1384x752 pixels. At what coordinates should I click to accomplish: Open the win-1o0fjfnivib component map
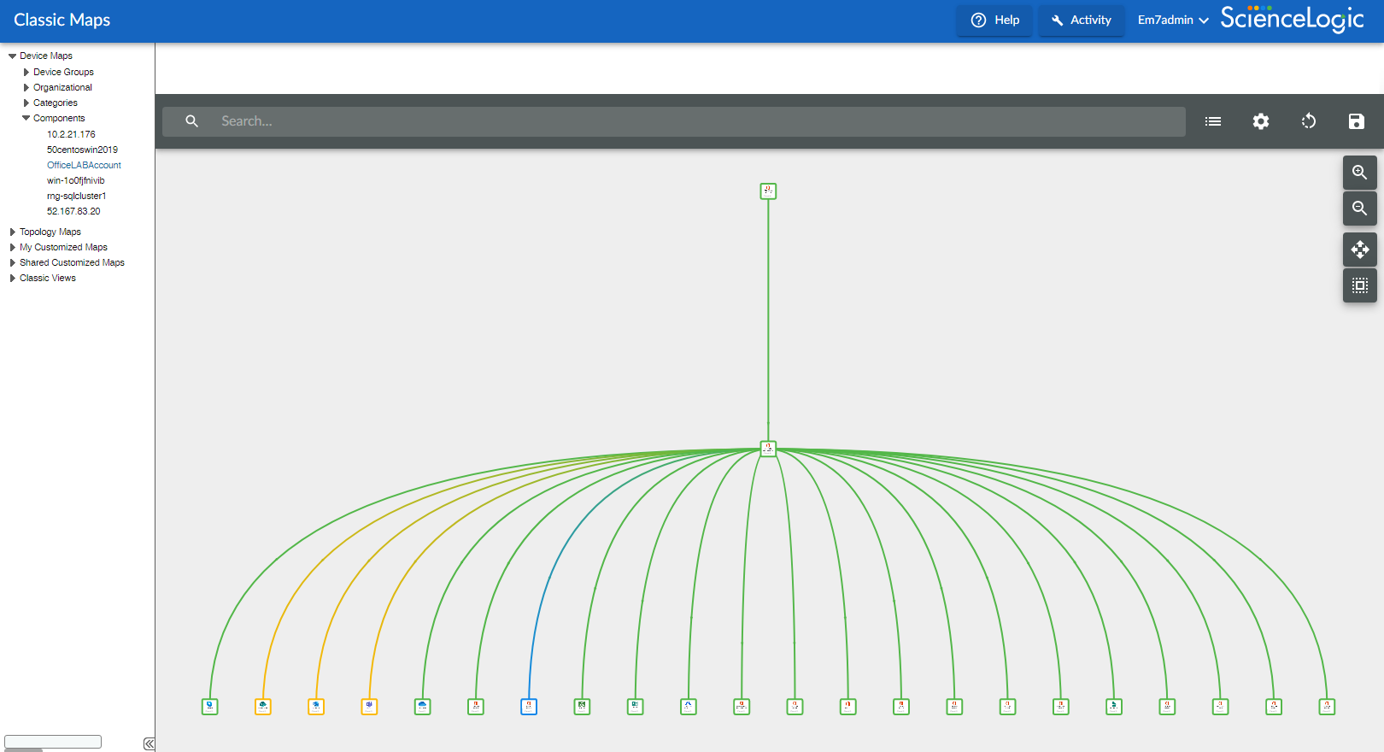click(x=76, y=180)
